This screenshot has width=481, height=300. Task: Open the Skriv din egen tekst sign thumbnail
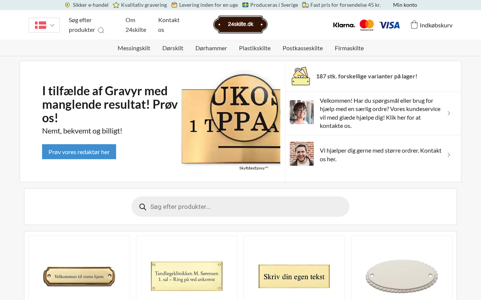click(294, 276)
